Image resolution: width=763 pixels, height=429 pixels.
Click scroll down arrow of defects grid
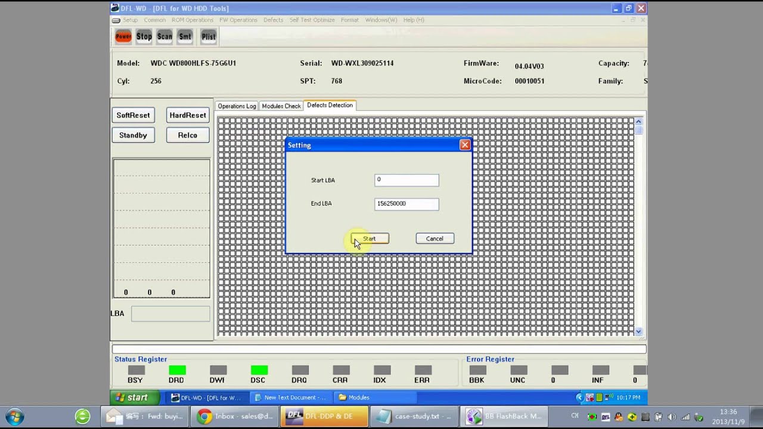[638, 331]
